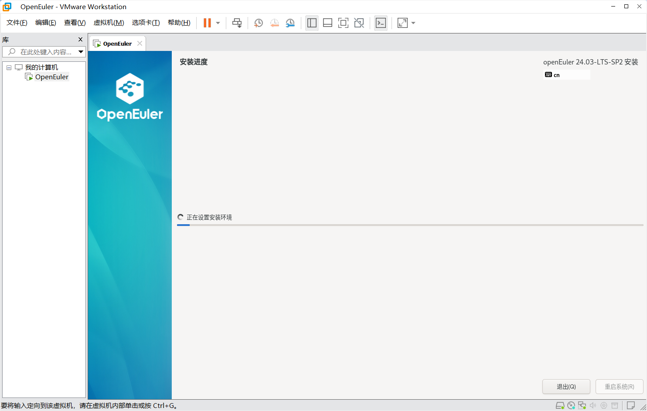Click the 安装进度 heading
Image resolution: width=647 pixels, height=411 pixels.
pyautogui.click(x=194, y=62)
